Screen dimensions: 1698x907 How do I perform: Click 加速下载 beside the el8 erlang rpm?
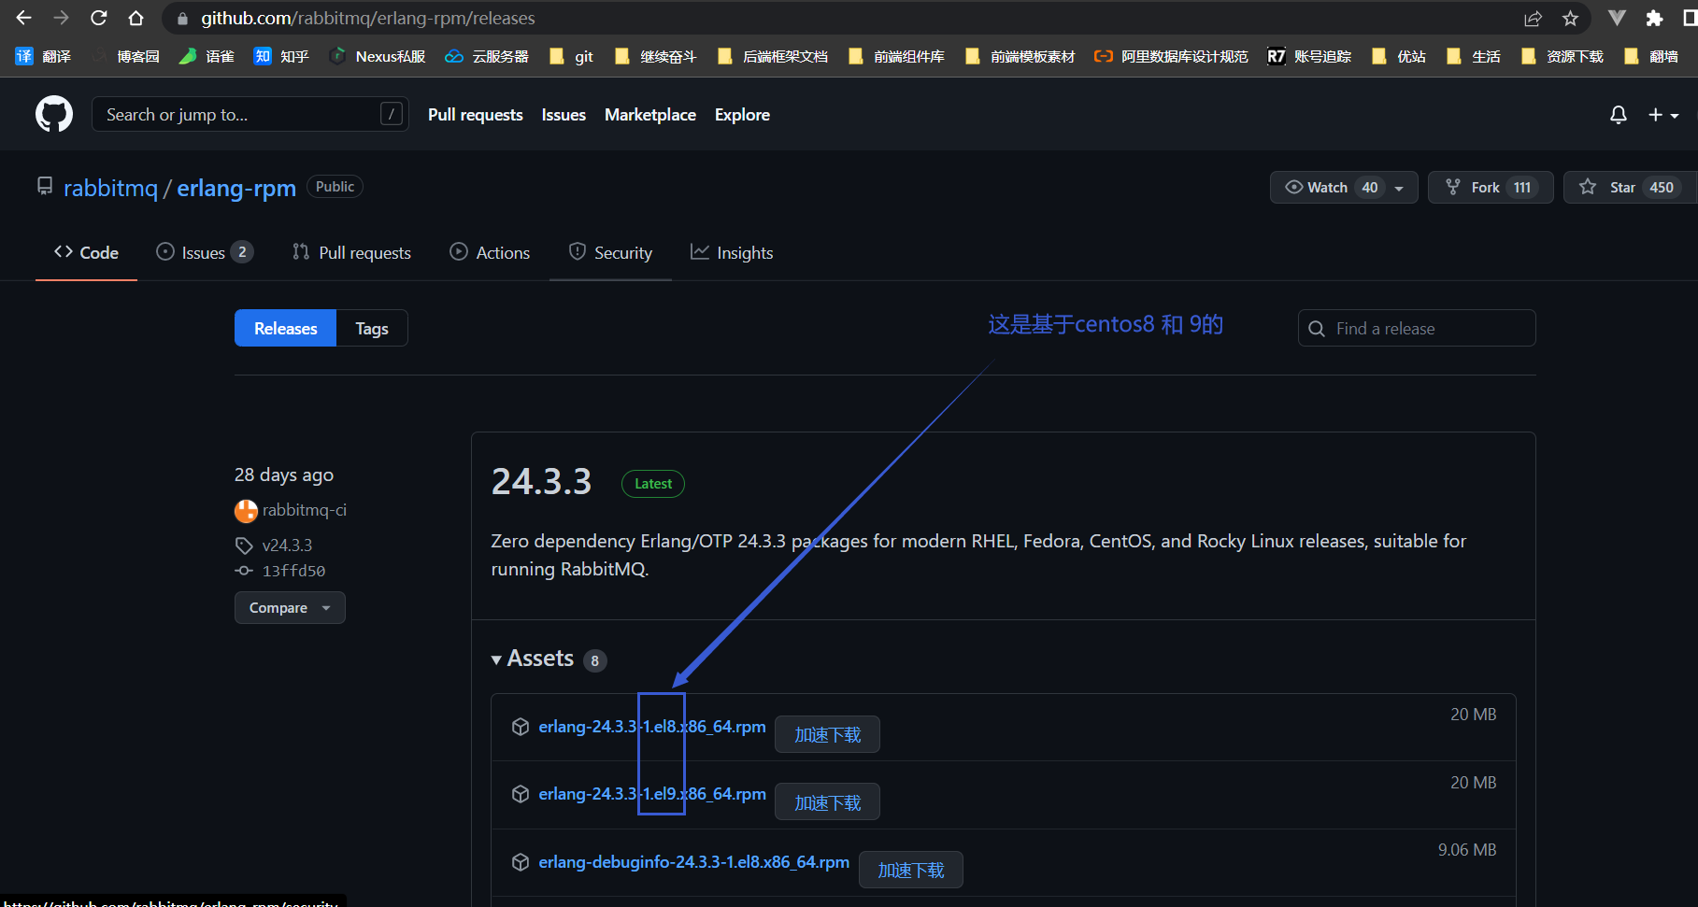click(x=827, y=734)
